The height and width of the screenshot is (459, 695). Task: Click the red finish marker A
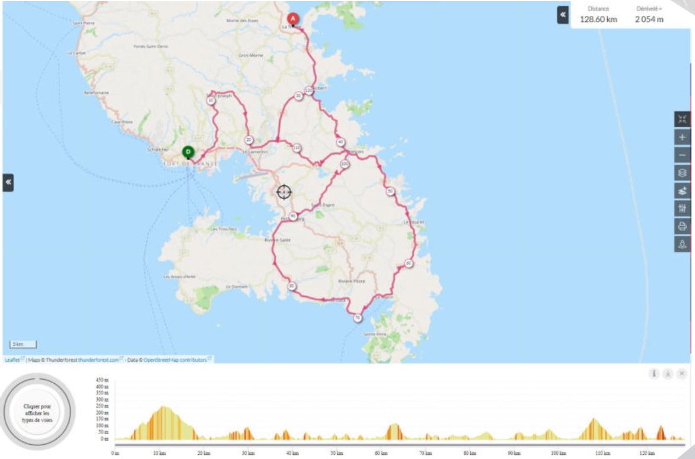(292, 19)
